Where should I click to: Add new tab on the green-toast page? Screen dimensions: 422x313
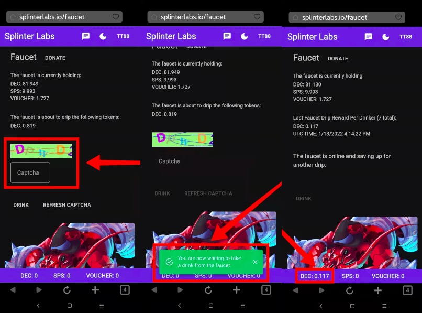pos(236,290)
